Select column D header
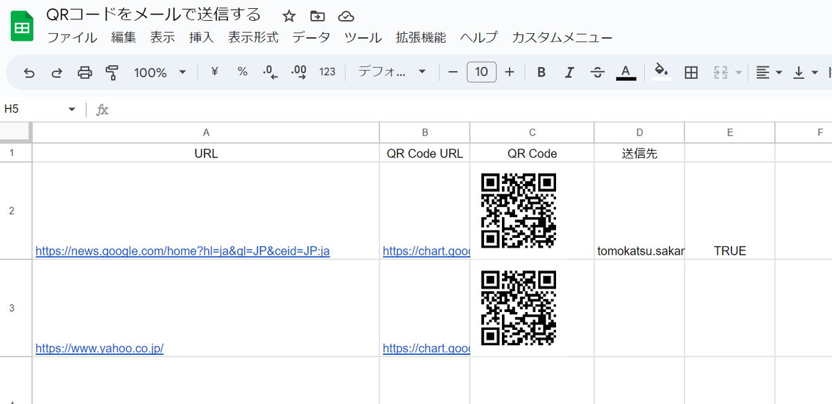Viewport: 832px width, 404px height. click(639, 133)
